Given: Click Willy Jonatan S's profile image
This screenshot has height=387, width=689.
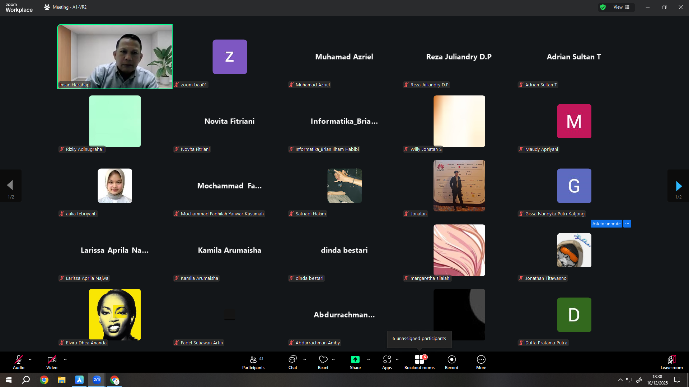Looking at the screenshot, I should (x=459, y=121).
